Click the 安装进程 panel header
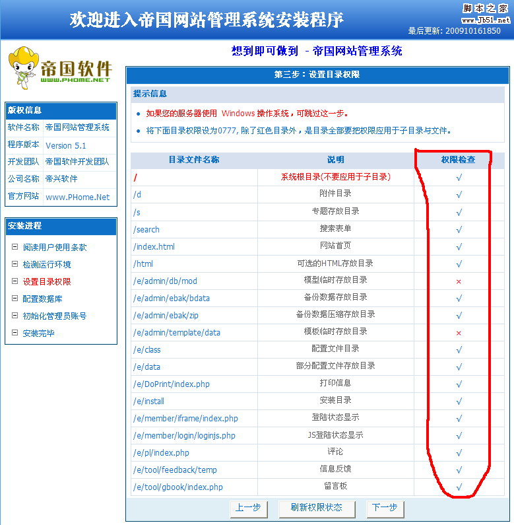Screen dimensions: 514x525 click(25, 226)
